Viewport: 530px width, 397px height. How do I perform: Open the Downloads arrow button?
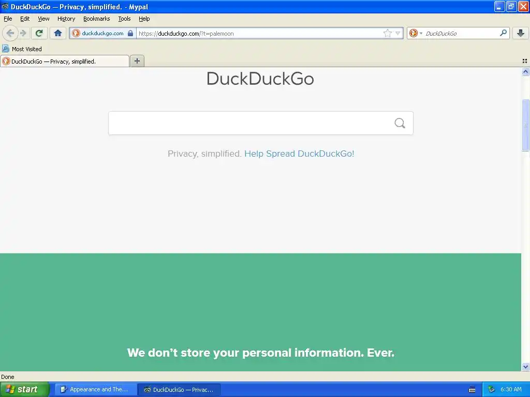click(521, 33)
